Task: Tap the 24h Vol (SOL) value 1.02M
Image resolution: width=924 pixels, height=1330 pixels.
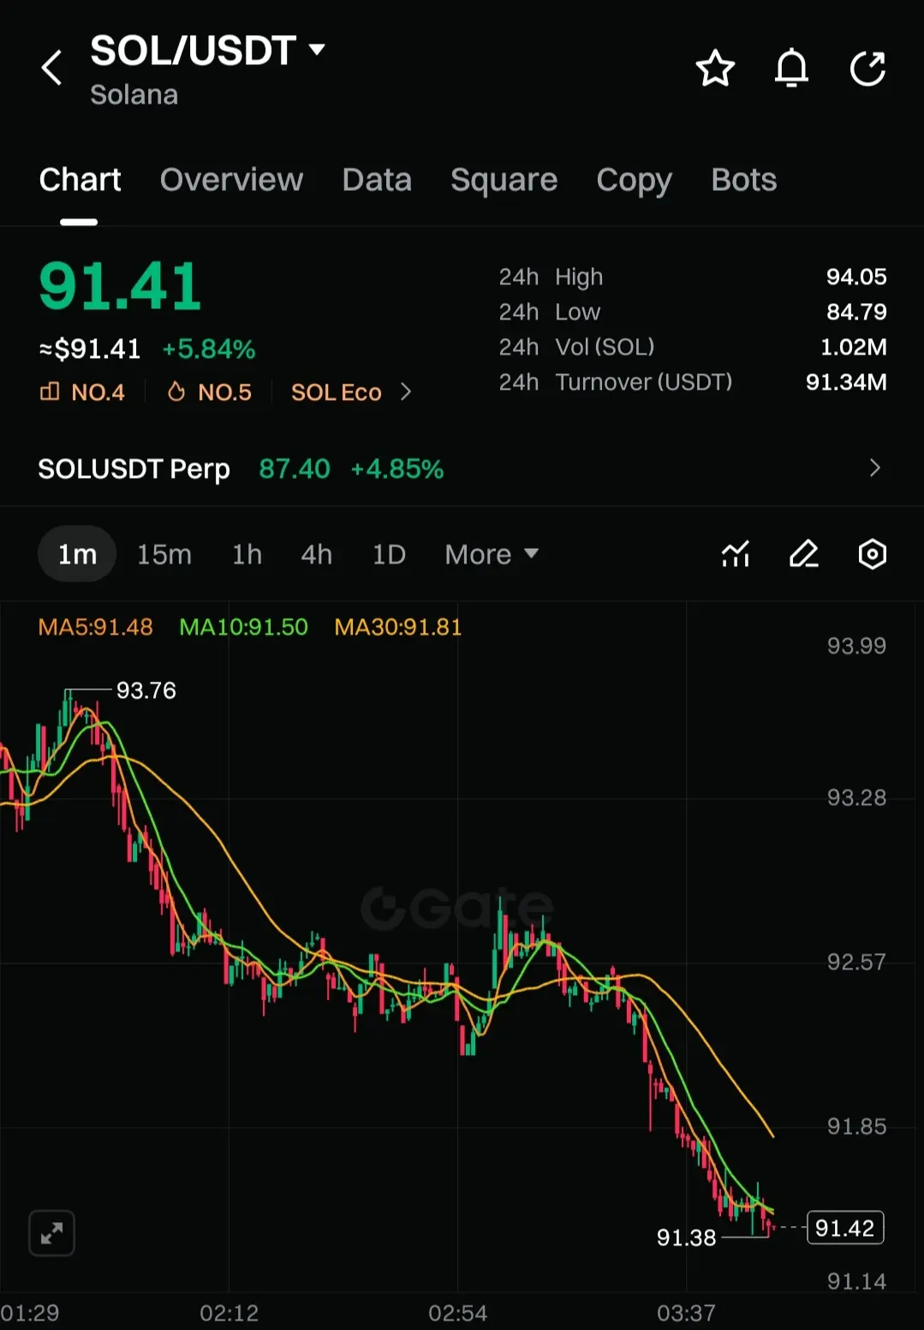Action: (x=854, y=347)
